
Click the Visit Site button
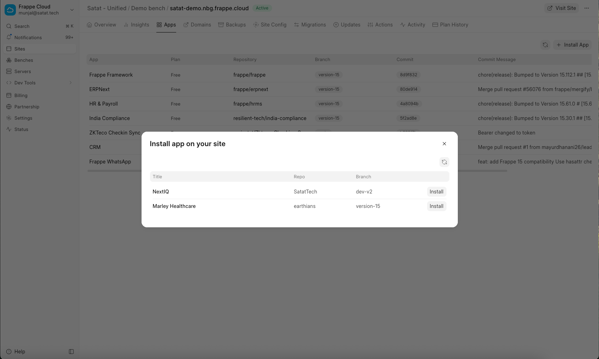pyautogui.click(x=562, y=8)
